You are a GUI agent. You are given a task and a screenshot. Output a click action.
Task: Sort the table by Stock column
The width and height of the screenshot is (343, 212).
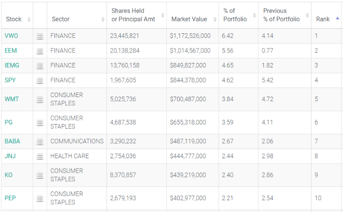pos(14,20)
